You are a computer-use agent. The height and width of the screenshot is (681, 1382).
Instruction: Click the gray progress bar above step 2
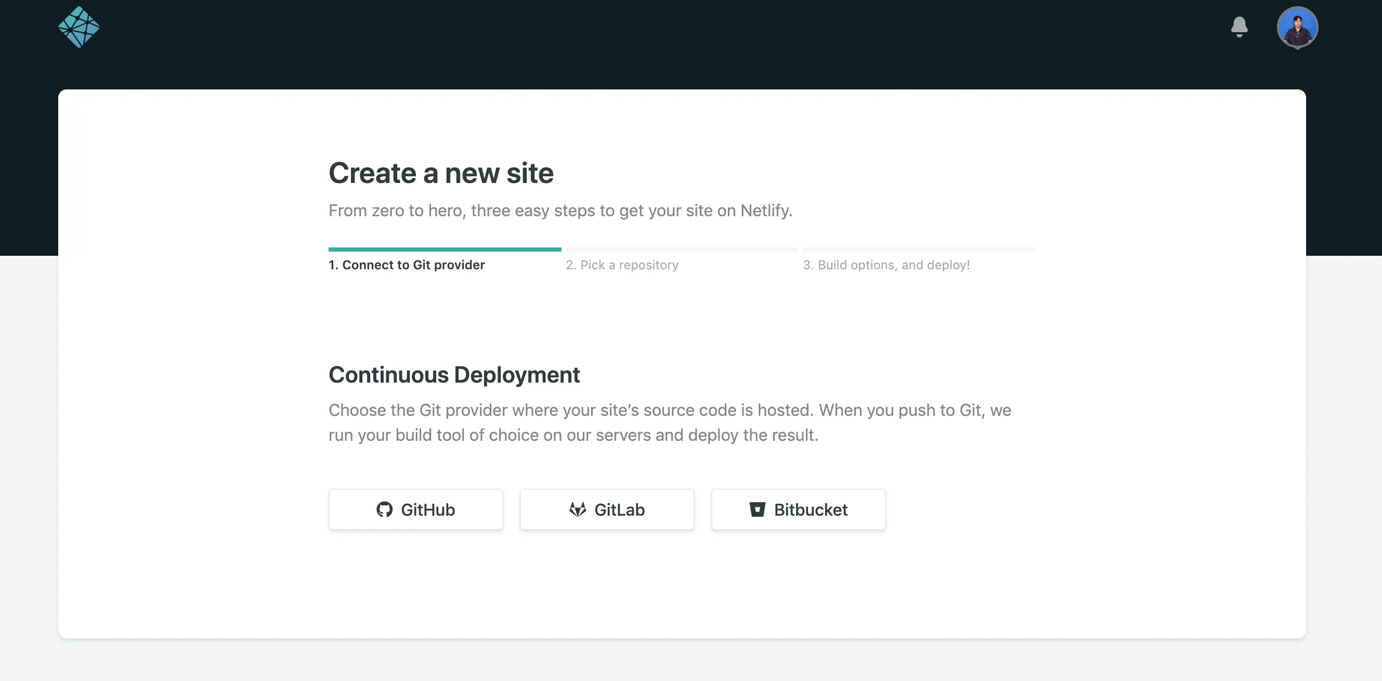pyautogui.click(x=681, y=250)
